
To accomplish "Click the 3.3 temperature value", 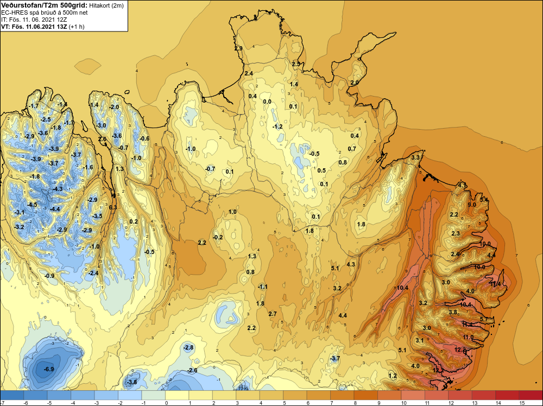I will [415, 157].
